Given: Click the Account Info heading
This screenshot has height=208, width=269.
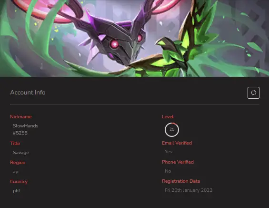Looking at the screenshot, I should click(28, 93).
